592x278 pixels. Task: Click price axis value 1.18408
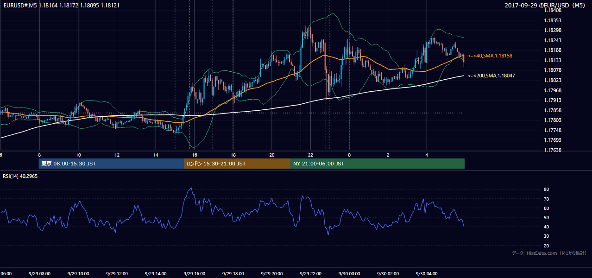coord(552,10)
